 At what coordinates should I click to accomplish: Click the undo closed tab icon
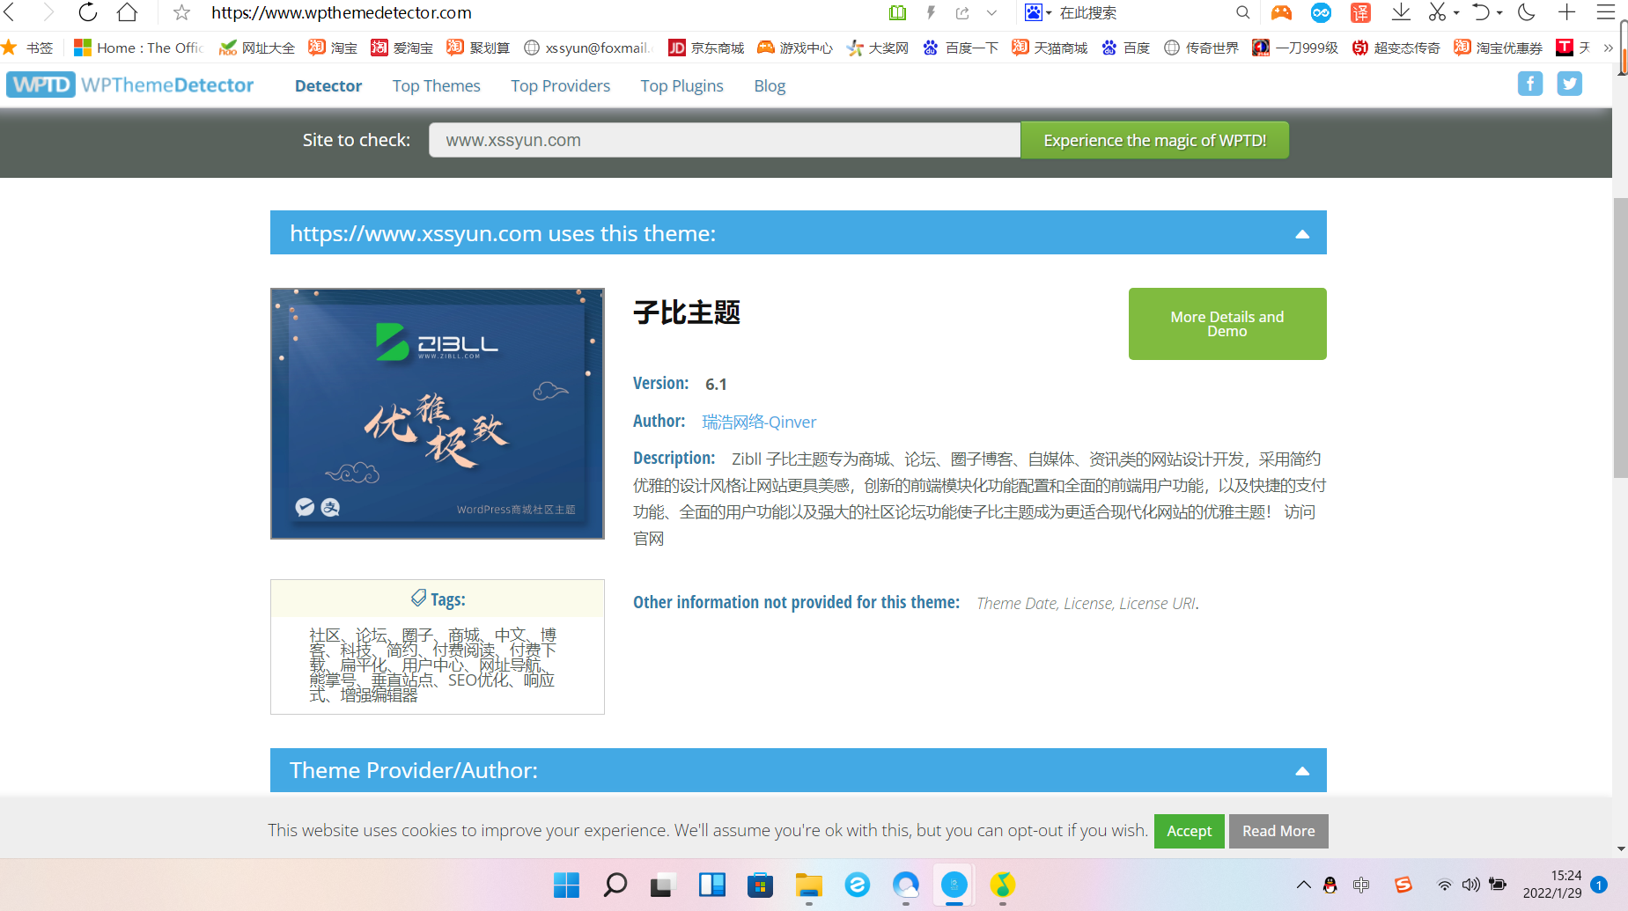point(1482,12)
